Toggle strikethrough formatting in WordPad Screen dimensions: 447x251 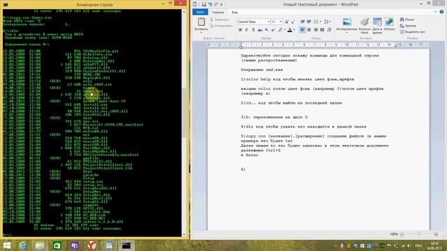coord(260,30)
